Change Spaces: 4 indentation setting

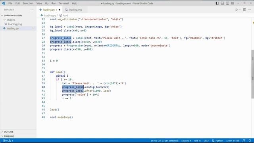click(186, 141)
